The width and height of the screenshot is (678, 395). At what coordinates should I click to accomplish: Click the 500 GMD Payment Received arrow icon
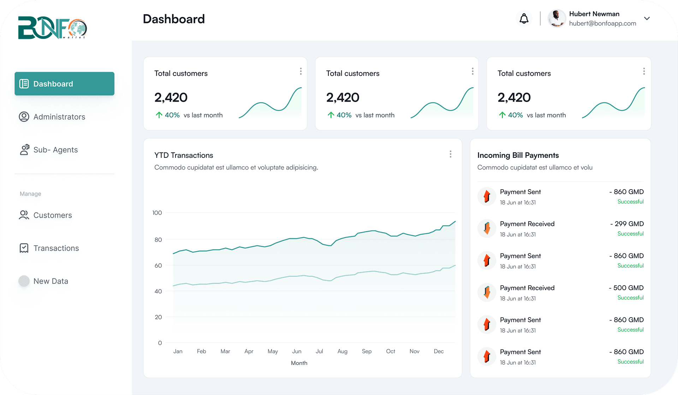pyautogui.click(x=487, y=292)
